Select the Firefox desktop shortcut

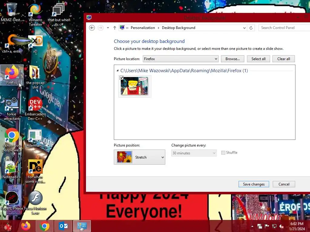coord(12,75)
